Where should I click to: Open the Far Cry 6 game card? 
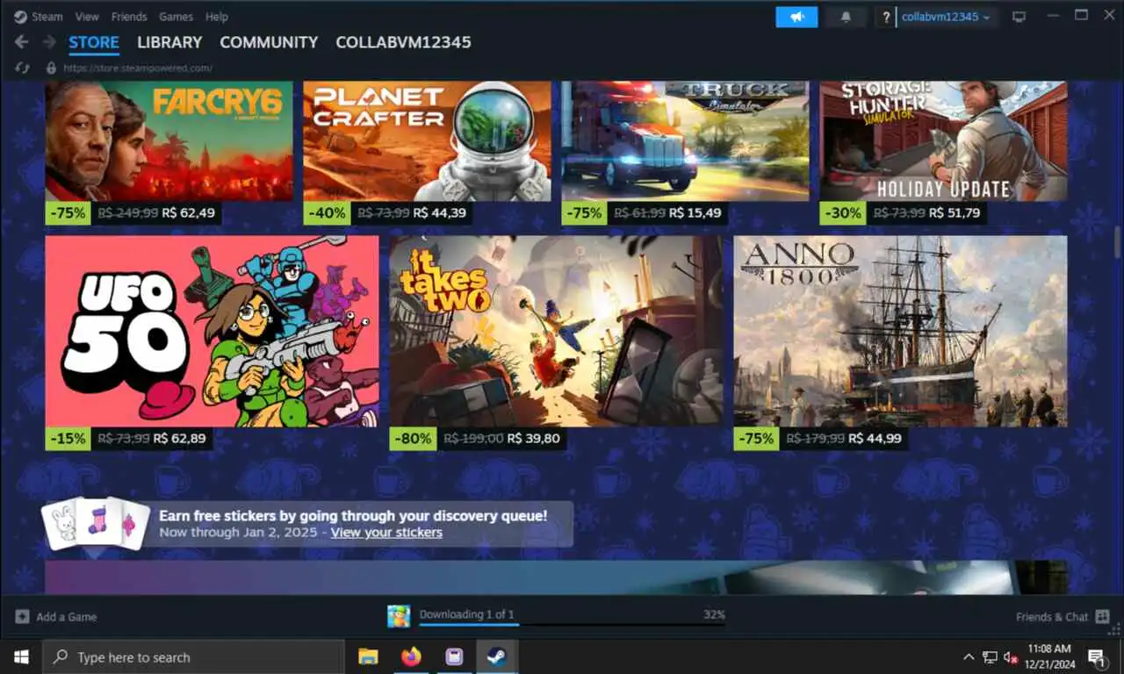(x=169, y=141)
